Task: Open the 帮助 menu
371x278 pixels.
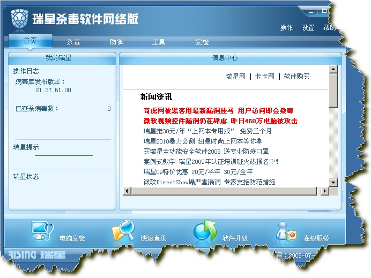Action: [330, 28]
